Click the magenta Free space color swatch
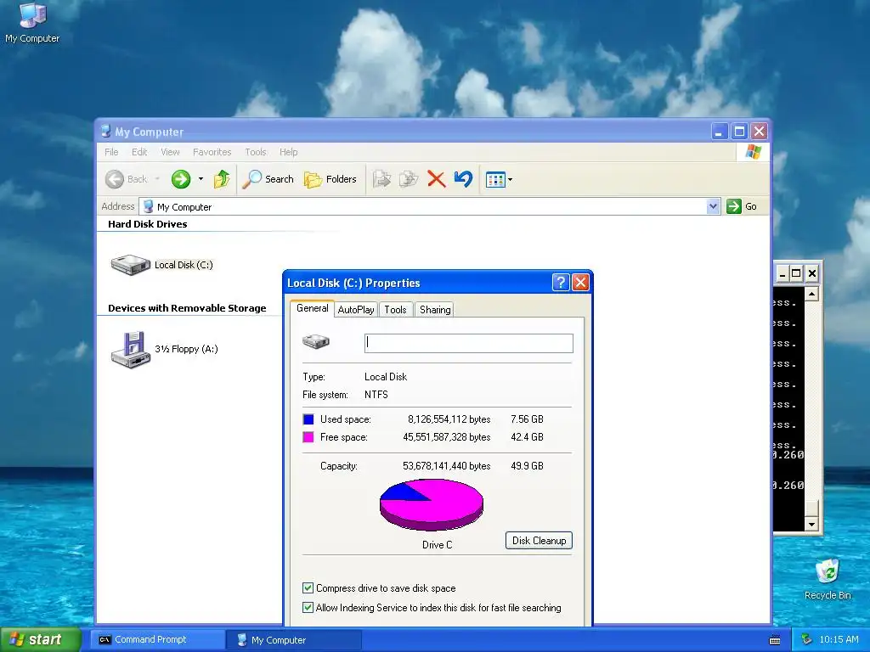Screen dimensions: 870x652 pos(308,437)
